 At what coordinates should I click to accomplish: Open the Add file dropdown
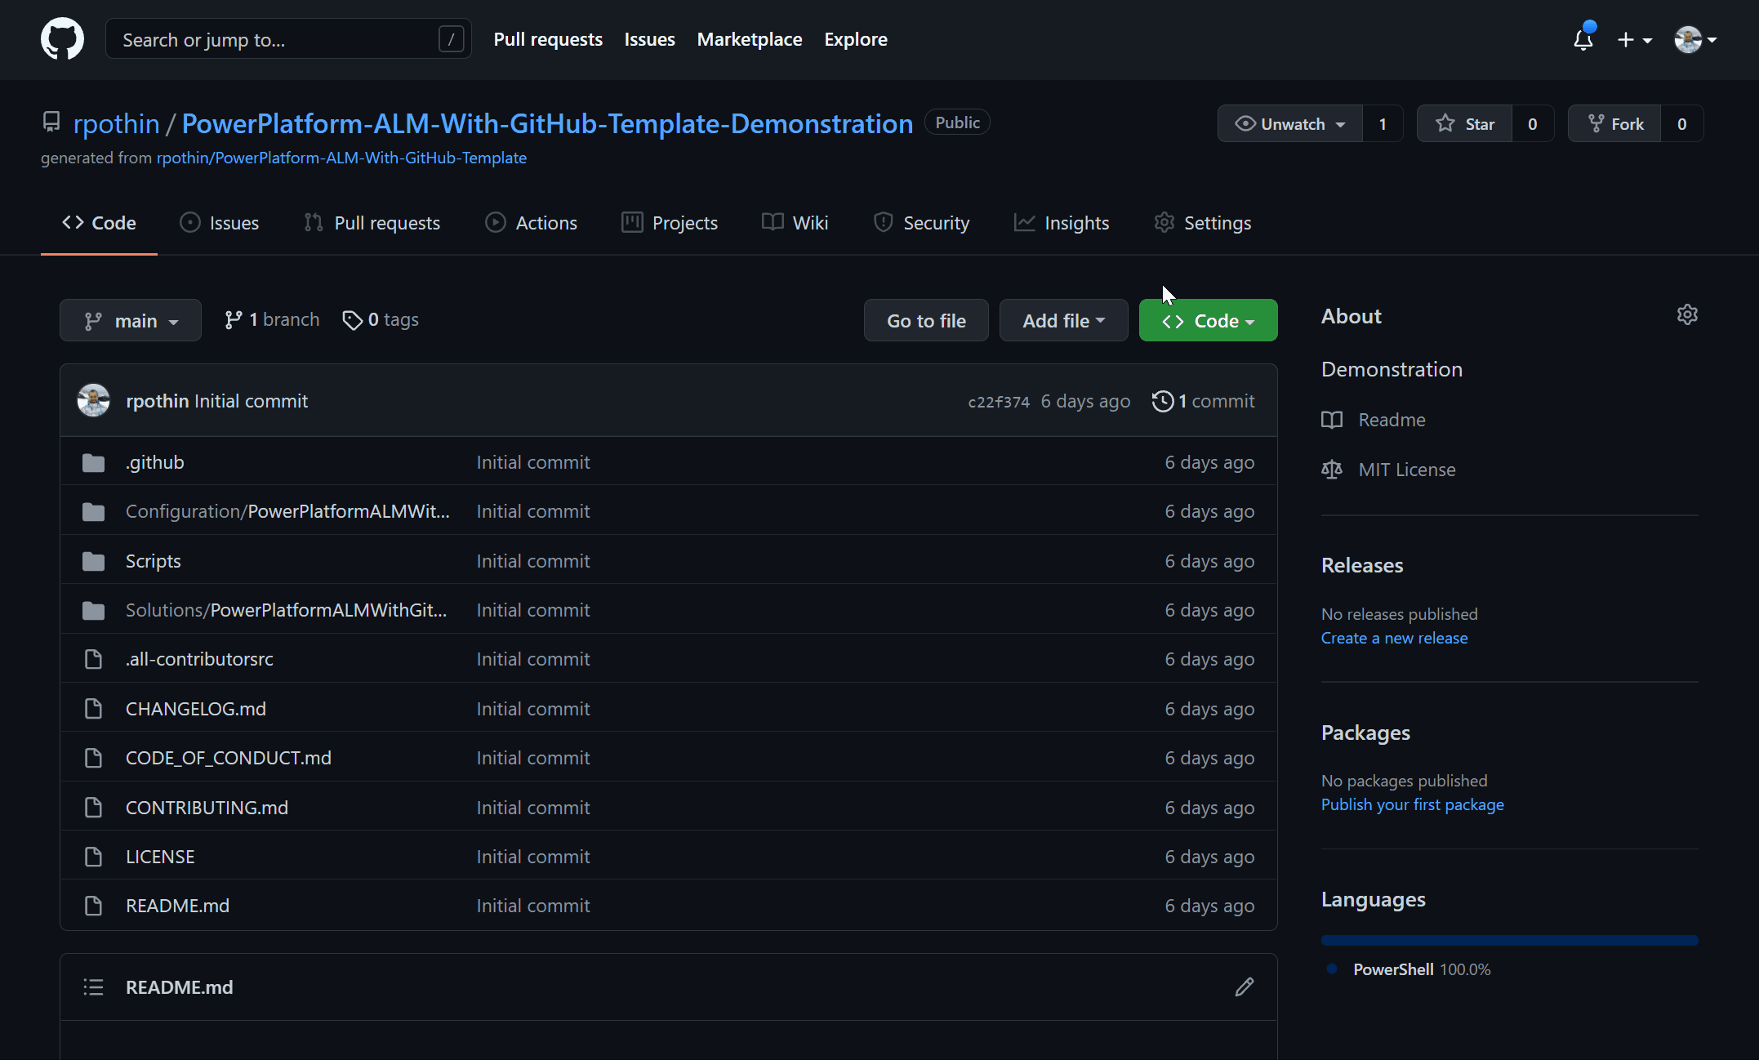tap(1062, 320)
